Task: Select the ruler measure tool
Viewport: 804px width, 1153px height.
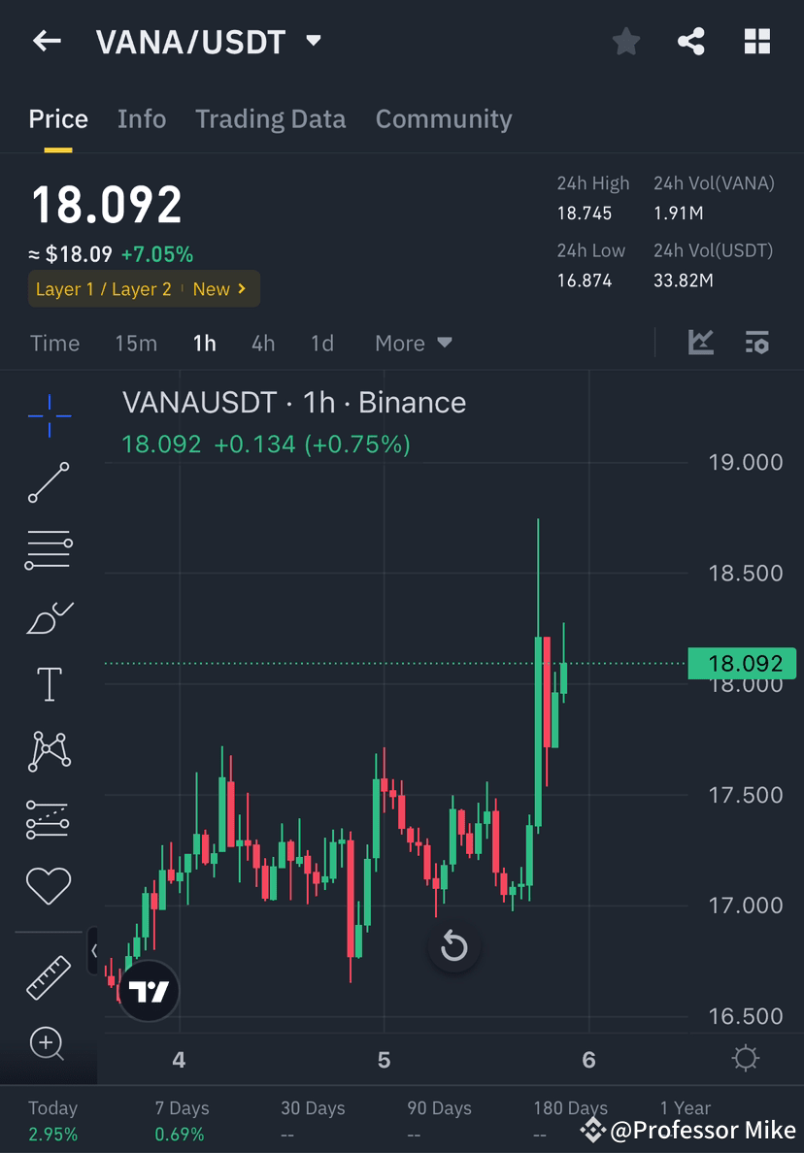Action: pos(49,978)
